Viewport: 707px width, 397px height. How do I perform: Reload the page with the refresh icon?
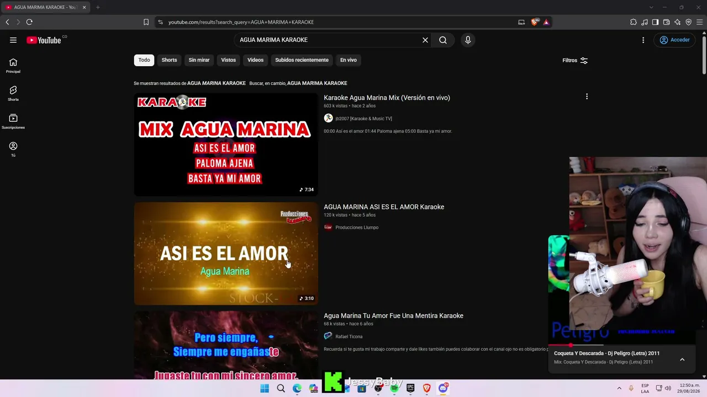pyautogui.click(x=29, y=22)
